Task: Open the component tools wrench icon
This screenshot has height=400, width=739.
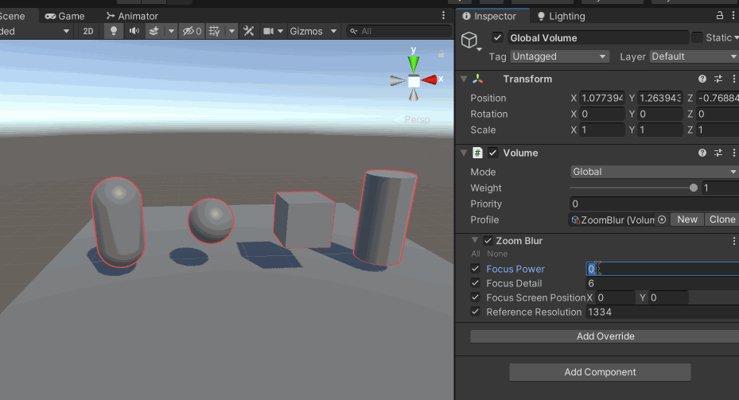Action: tap(248, 31)
